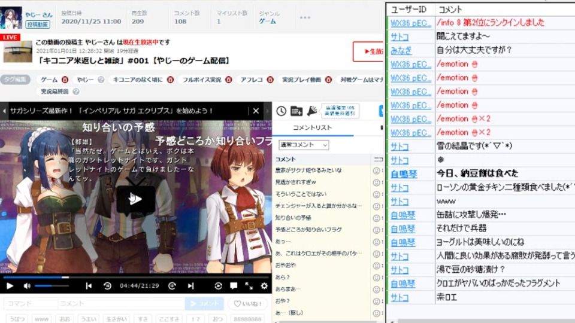The height and width of the screenshot is (323, 575).
Task: Open the Nico-ad megaphone icon
Action: tap(311, 111)
